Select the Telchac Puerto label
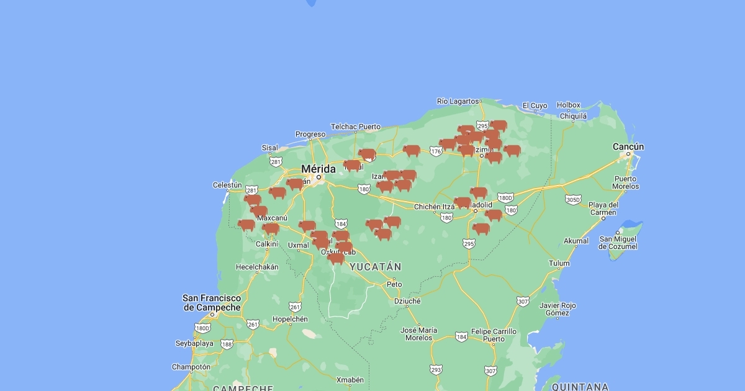 pos(356,127)
